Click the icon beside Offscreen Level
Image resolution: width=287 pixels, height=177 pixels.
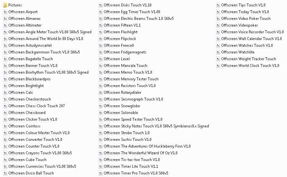tap(100, 59)
